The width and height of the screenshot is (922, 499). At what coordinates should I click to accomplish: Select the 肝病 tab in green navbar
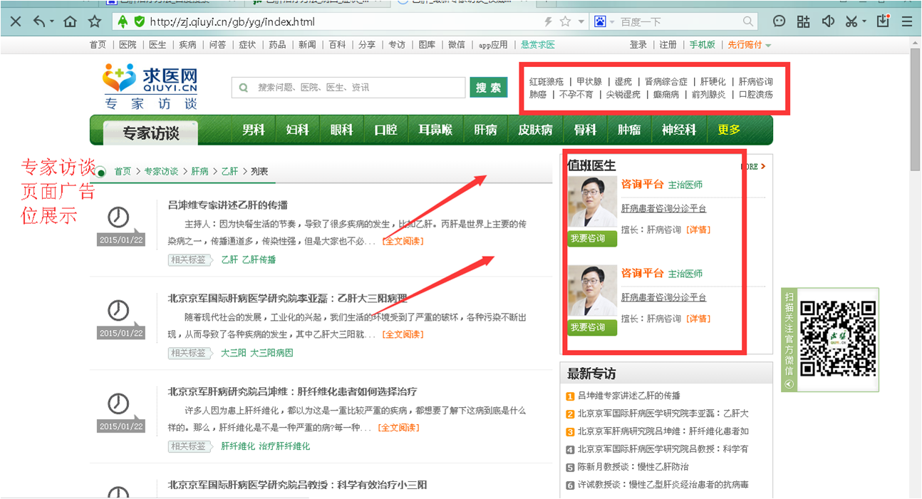[485, 130]
